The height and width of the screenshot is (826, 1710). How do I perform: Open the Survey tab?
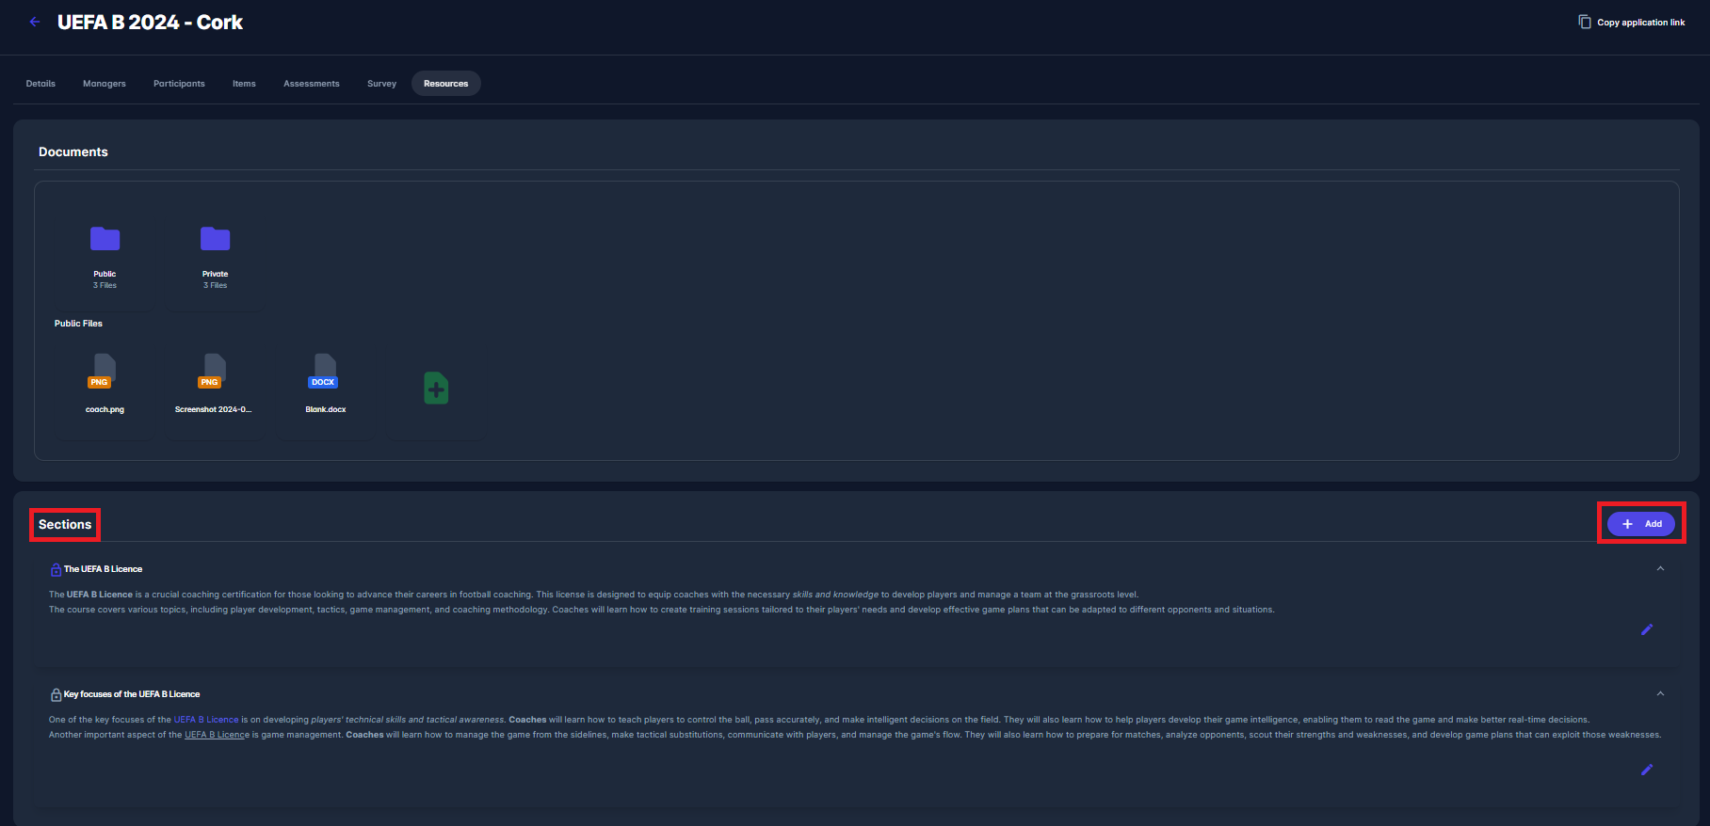click(381, 84)
